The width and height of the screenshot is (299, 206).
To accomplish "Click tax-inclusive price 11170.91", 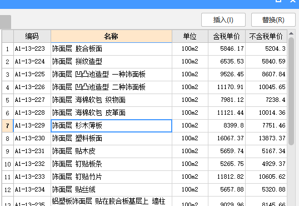I will [227, 87].
